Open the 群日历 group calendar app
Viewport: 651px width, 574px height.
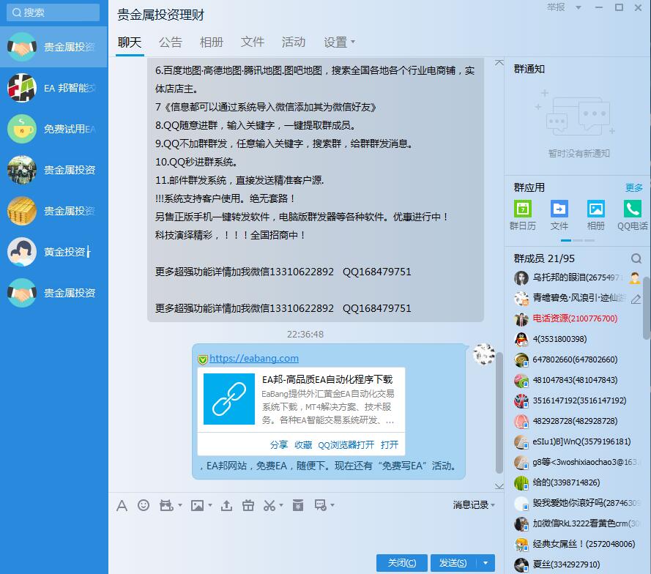[523, 215]
